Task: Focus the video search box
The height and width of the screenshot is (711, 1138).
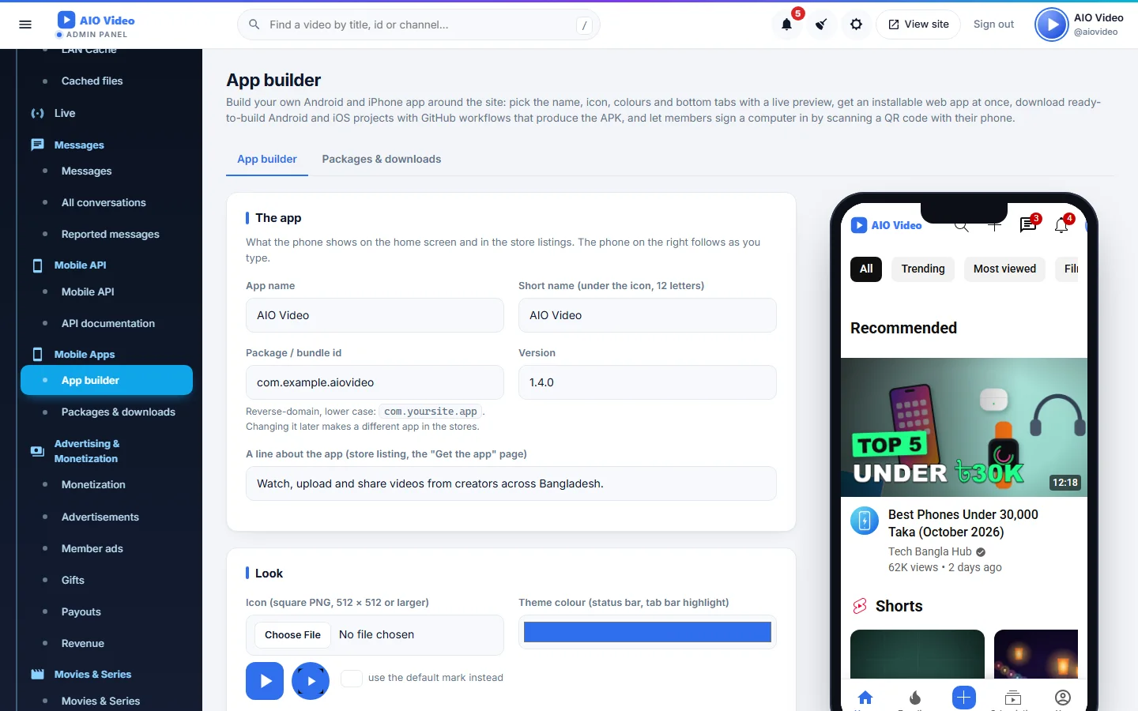Action: pyautogui.click(x=419, y=24)
